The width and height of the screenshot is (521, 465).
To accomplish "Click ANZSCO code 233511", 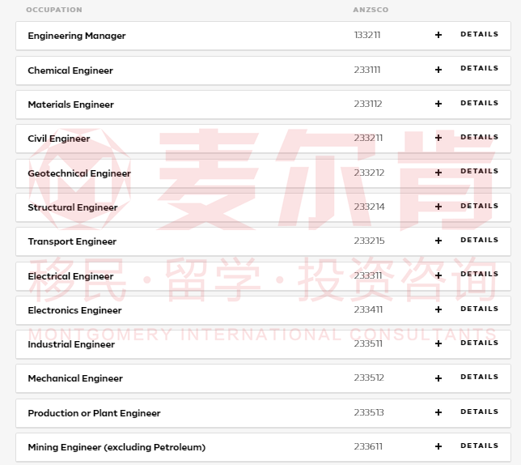I will click(368, 343).
